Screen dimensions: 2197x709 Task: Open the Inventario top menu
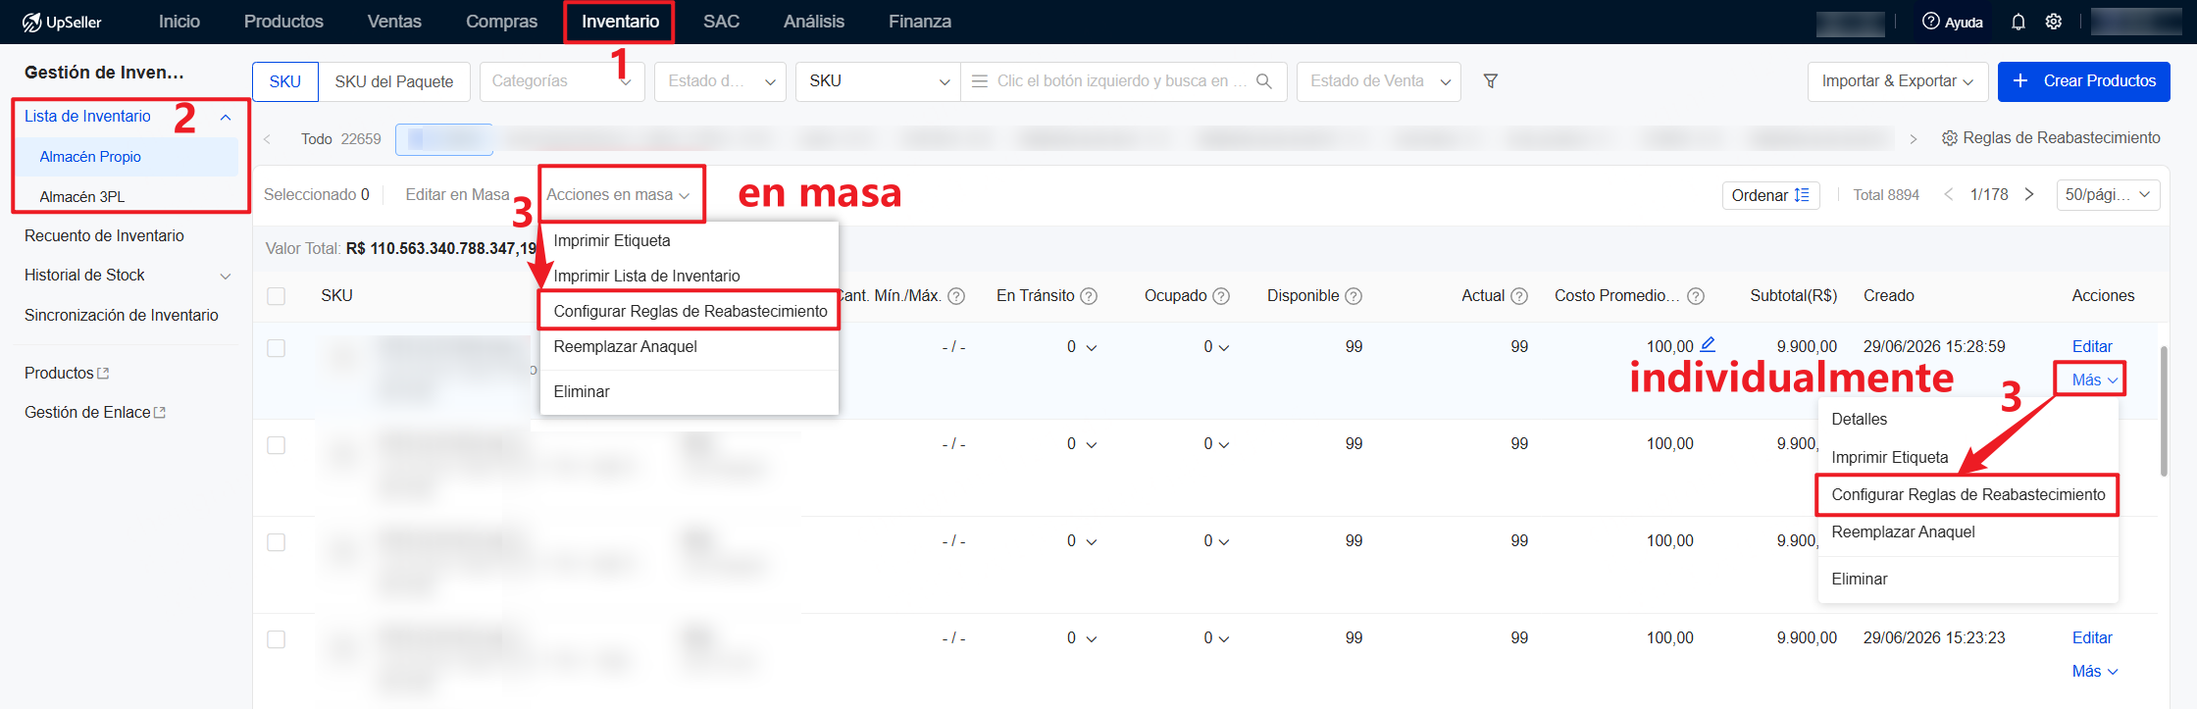tap(620, 22)
